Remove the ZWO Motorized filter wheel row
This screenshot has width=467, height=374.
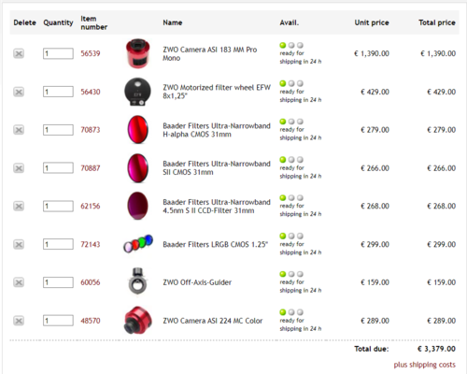(x=19, y=92)
